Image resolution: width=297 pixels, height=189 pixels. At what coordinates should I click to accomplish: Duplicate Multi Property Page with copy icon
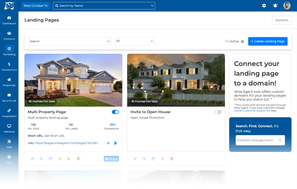(x=60, y=159)
